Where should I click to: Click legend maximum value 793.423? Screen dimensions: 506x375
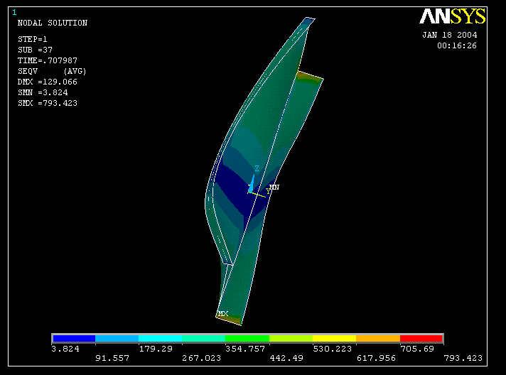[463, 358]
